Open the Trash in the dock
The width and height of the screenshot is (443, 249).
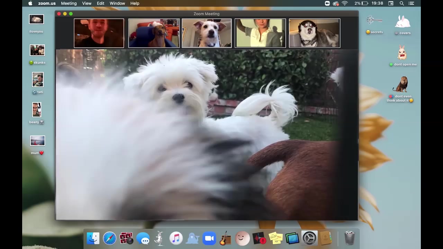pyautogui.click(x=350, y=238)
